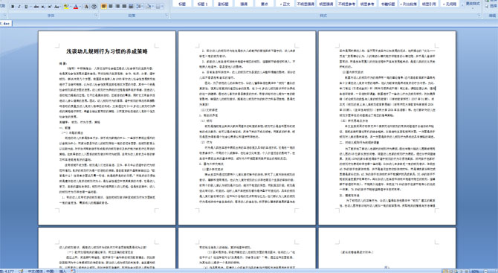Open the underline style dropdown arrow

(30, 7)
